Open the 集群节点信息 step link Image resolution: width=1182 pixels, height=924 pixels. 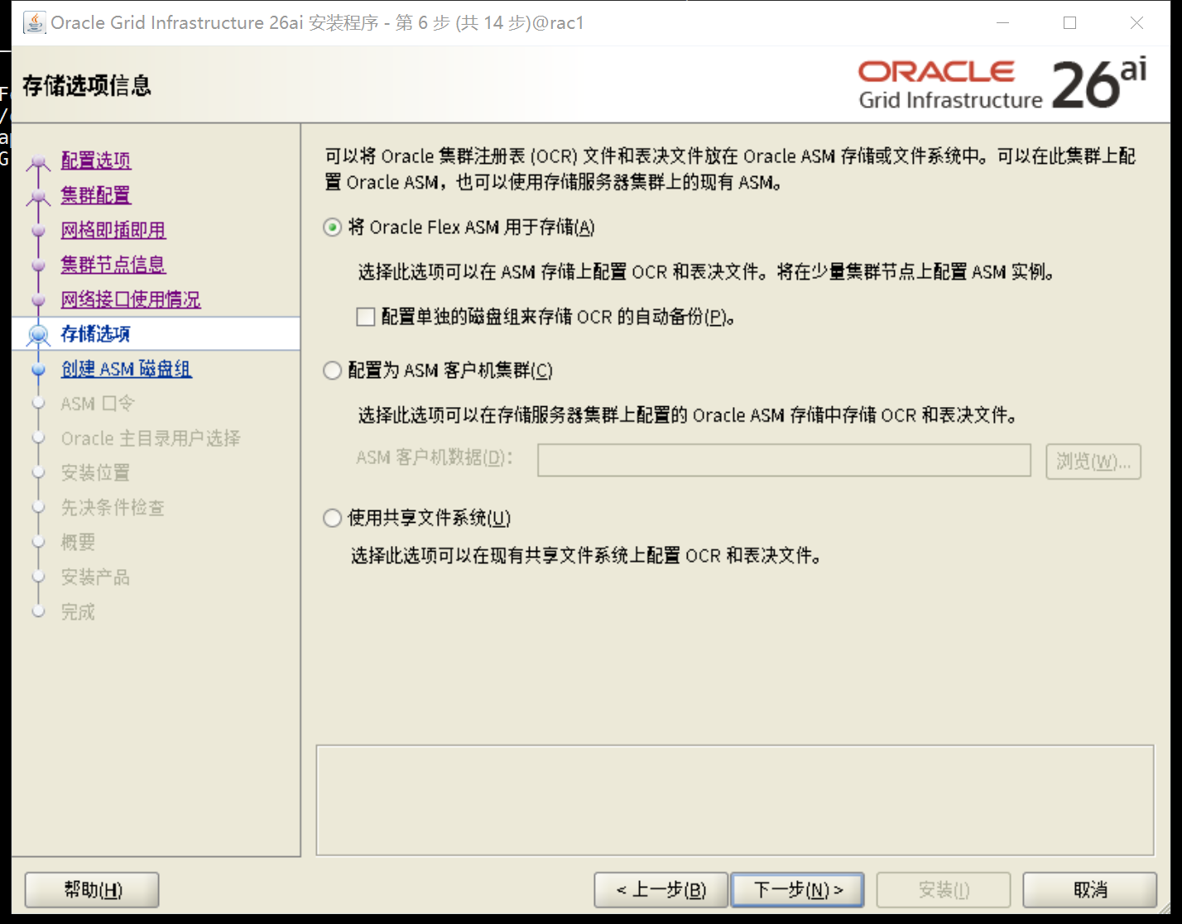pos(113,265)
